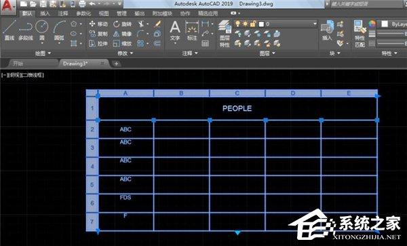Open the quick access toolbar customize arrow
The height and width of the screenshot is (246, 407).
coord(119,3)
